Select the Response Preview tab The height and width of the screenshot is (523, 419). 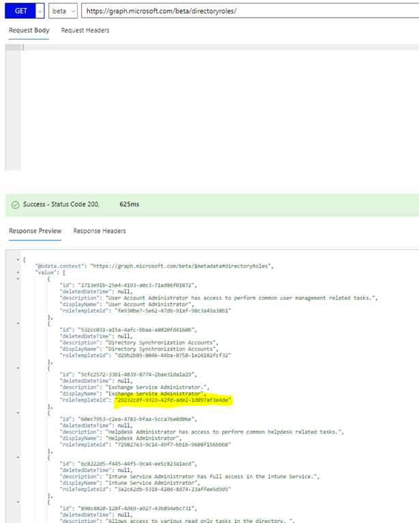(35, 231)
